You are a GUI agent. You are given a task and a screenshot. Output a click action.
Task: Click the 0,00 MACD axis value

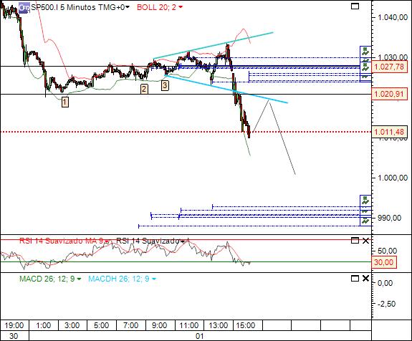coord(385,283)
